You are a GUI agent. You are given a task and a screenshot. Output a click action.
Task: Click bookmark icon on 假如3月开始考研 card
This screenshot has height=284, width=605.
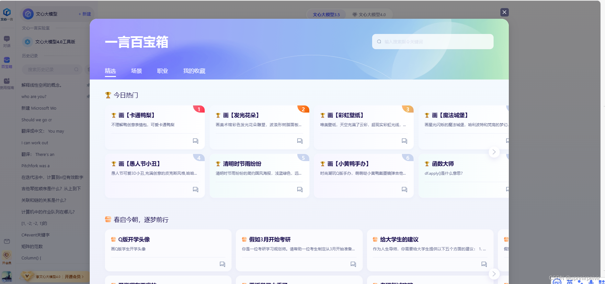(353, 264)
